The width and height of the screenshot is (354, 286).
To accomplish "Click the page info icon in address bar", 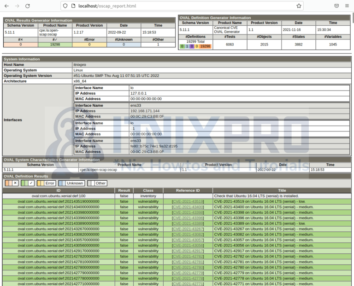I will [x=74, y=6].
